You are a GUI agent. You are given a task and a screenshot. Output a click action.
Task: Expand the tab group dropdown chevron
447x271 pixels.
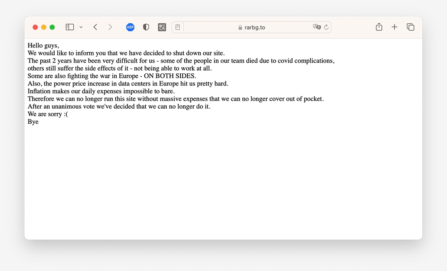[81, 27]
